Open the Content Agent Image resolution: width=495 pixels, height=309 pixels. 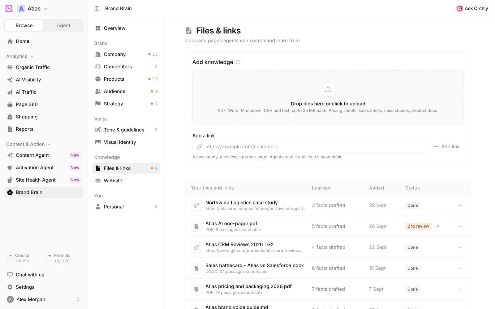tap(44, 155)
